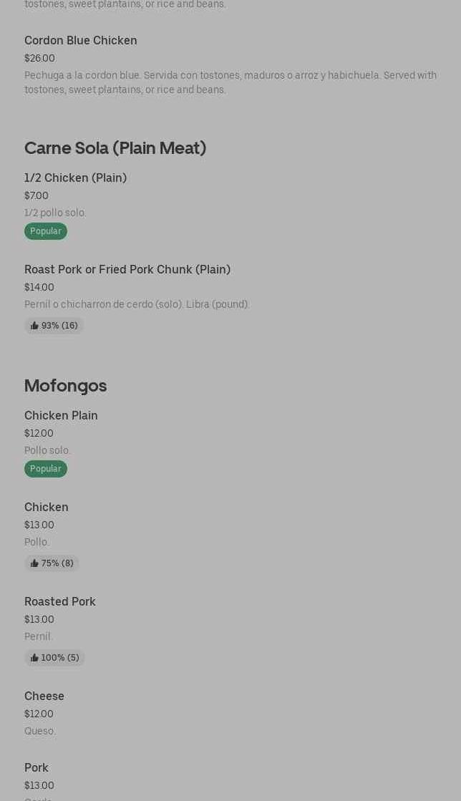Click the Popular badge under 1/2 Chicken (Plain)
This screenshot has width=461, height=801.
46,231
